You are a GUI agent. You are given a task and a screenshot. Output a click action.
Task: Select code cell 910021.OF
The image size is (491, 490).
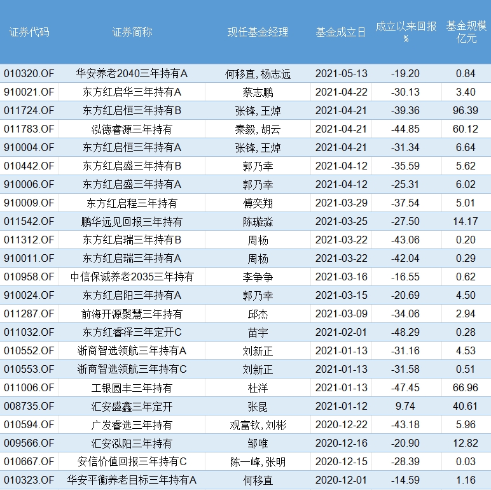(x=29, y=92)
